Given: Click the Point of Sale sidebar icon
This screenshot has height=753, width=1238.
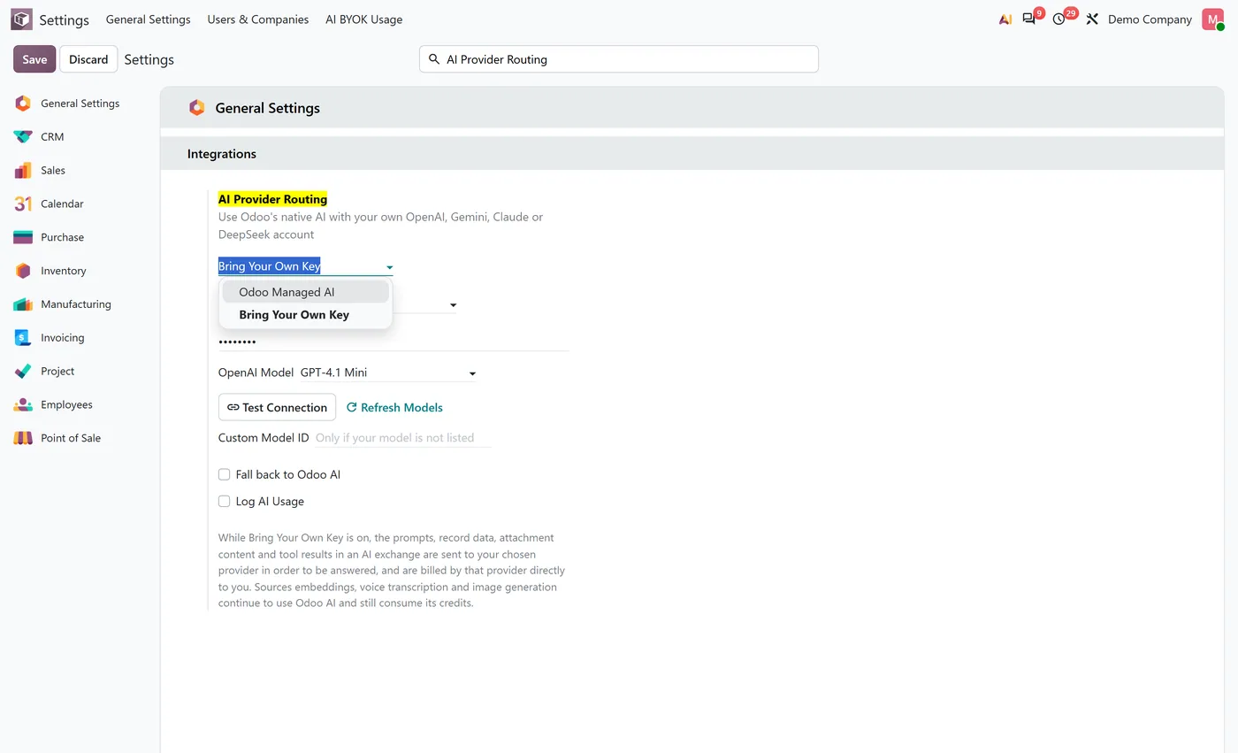Looking at the screenshot, I should pyautogui.click(x=23, y=438).
